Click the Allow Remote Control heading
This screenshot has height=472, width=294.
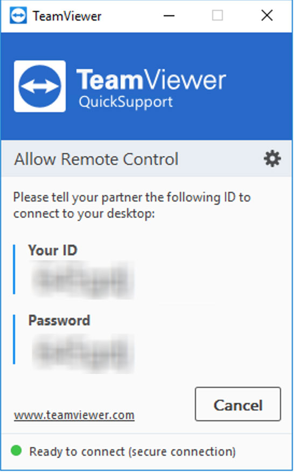pyautogui.click(x=96, y=159)
